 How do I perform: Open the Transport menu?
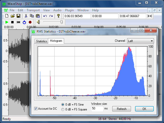33,10
